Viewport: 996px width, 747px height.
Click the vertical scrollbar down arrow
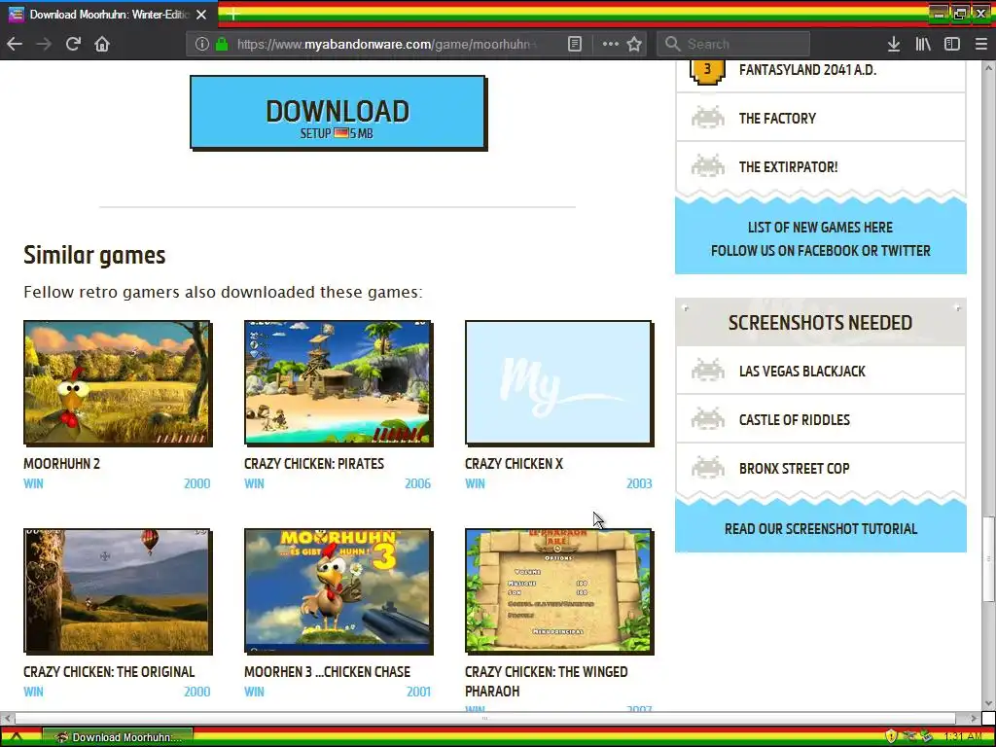(x=988, y=704)
